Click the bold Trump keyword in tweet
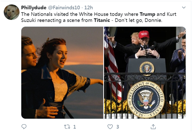This screenshot has height=132, width=192. click(x=147, y=14)
